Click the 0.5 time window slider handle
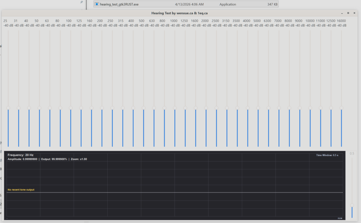This screenshot has height=223, width=361. click(352, 205)
